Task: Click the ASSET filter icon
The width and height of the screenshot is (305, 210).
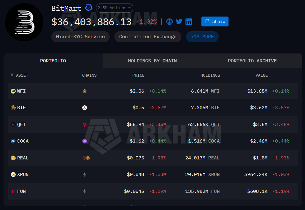Action: 12,75
